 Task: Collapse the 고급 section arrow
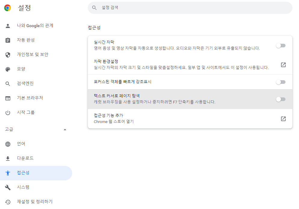tap(65, 129)
